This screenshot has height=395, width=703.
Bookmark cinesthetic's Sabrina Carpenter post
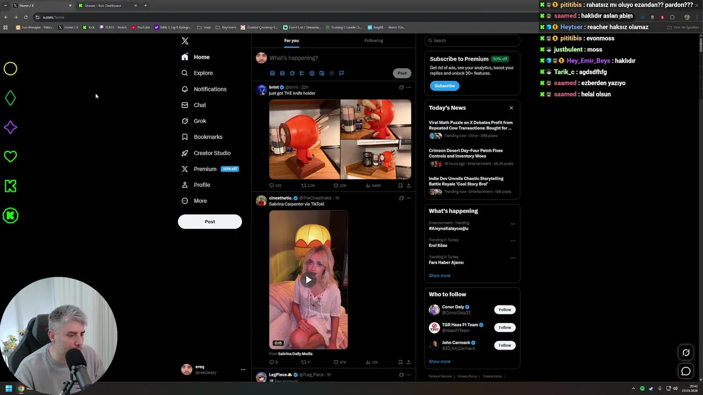click(400, 362)
